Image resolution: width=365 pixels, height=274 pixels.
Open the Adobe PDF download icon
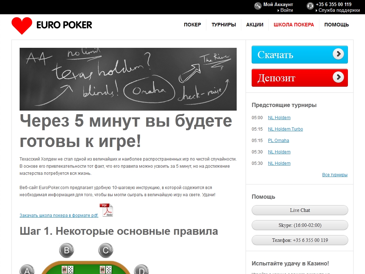[106, 210]
